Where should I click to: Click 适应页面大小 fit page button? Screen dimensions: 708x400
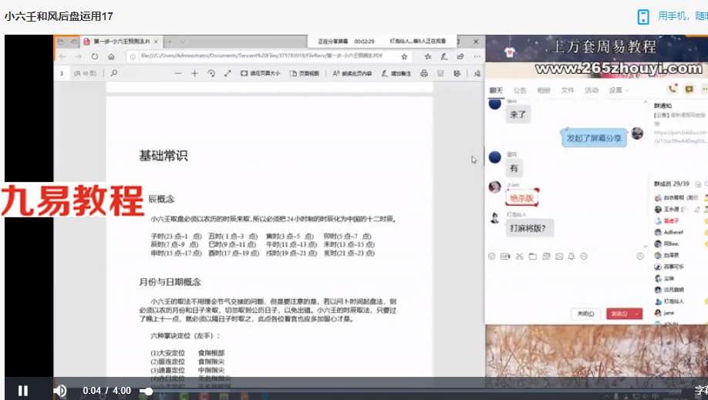(260, 73)
